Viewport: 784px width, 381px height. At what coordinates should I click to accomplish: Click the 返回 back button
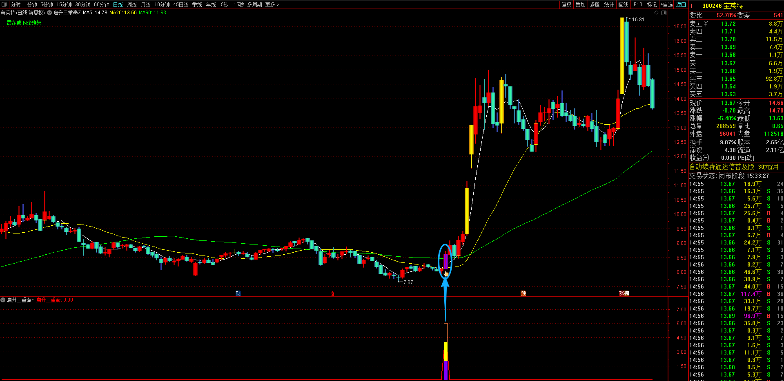point(681,4)
